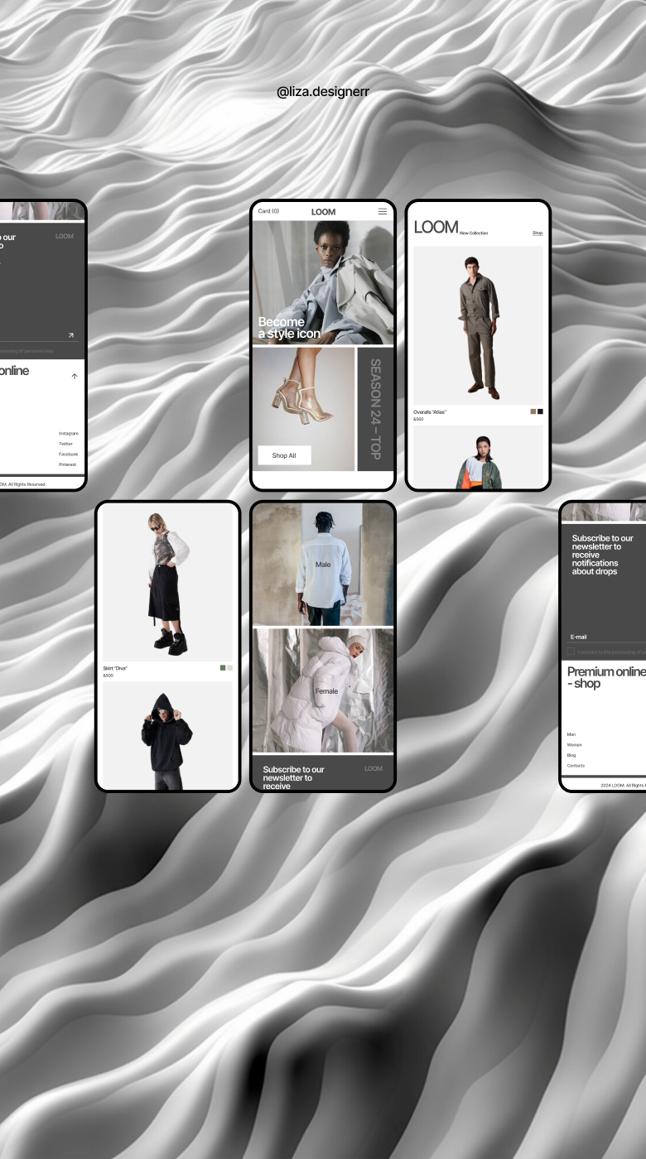Viewport: 646px width, 1159px height.
Task: Click the LOOM label in the bottom middle subscribe section
Action: click(x=374, y=768)
